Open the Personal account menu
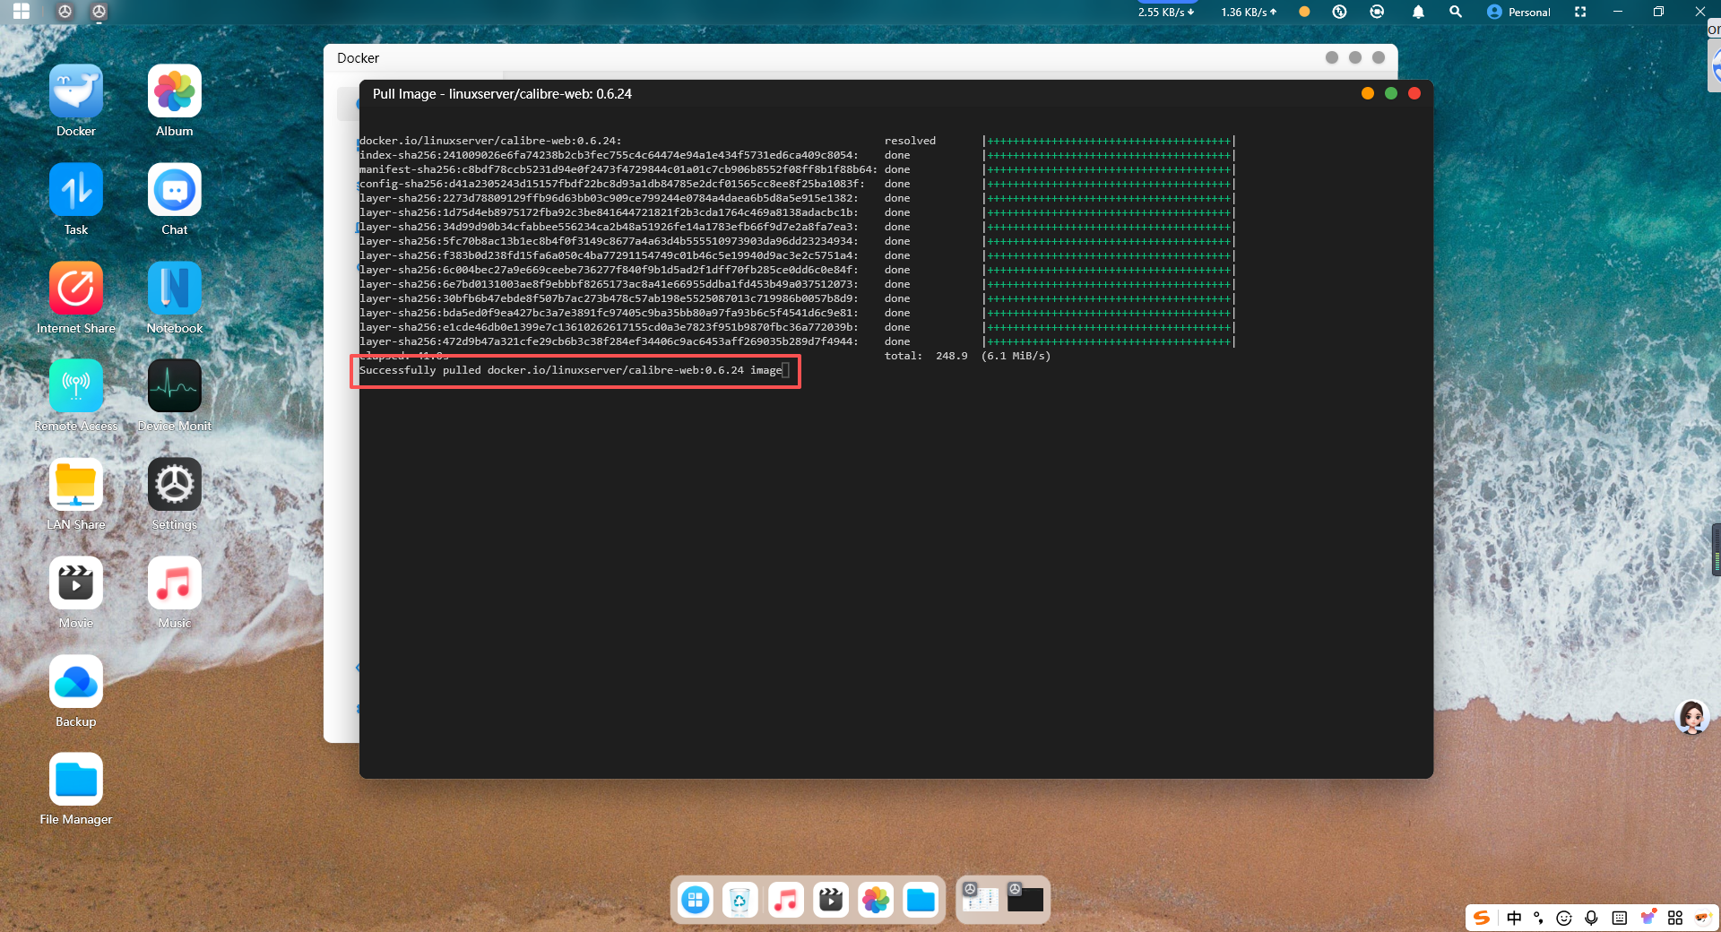The image size is (1721, 932). pos(1518,12)
